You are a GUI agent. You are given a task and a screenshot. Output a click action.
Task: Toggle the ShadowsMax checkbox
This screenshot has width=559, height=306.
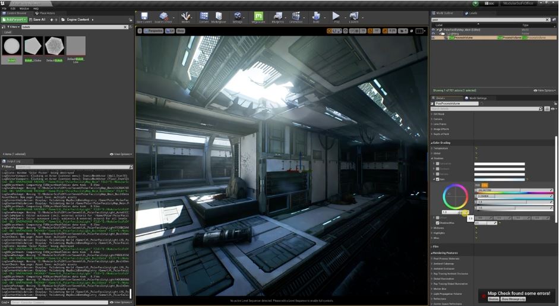coord(437,223)
